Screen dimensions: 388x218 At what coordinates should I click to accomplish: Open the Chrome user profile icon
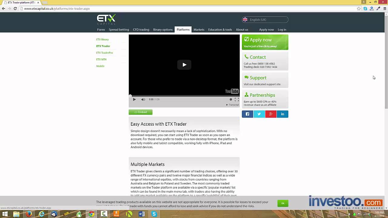click(364, 2)
